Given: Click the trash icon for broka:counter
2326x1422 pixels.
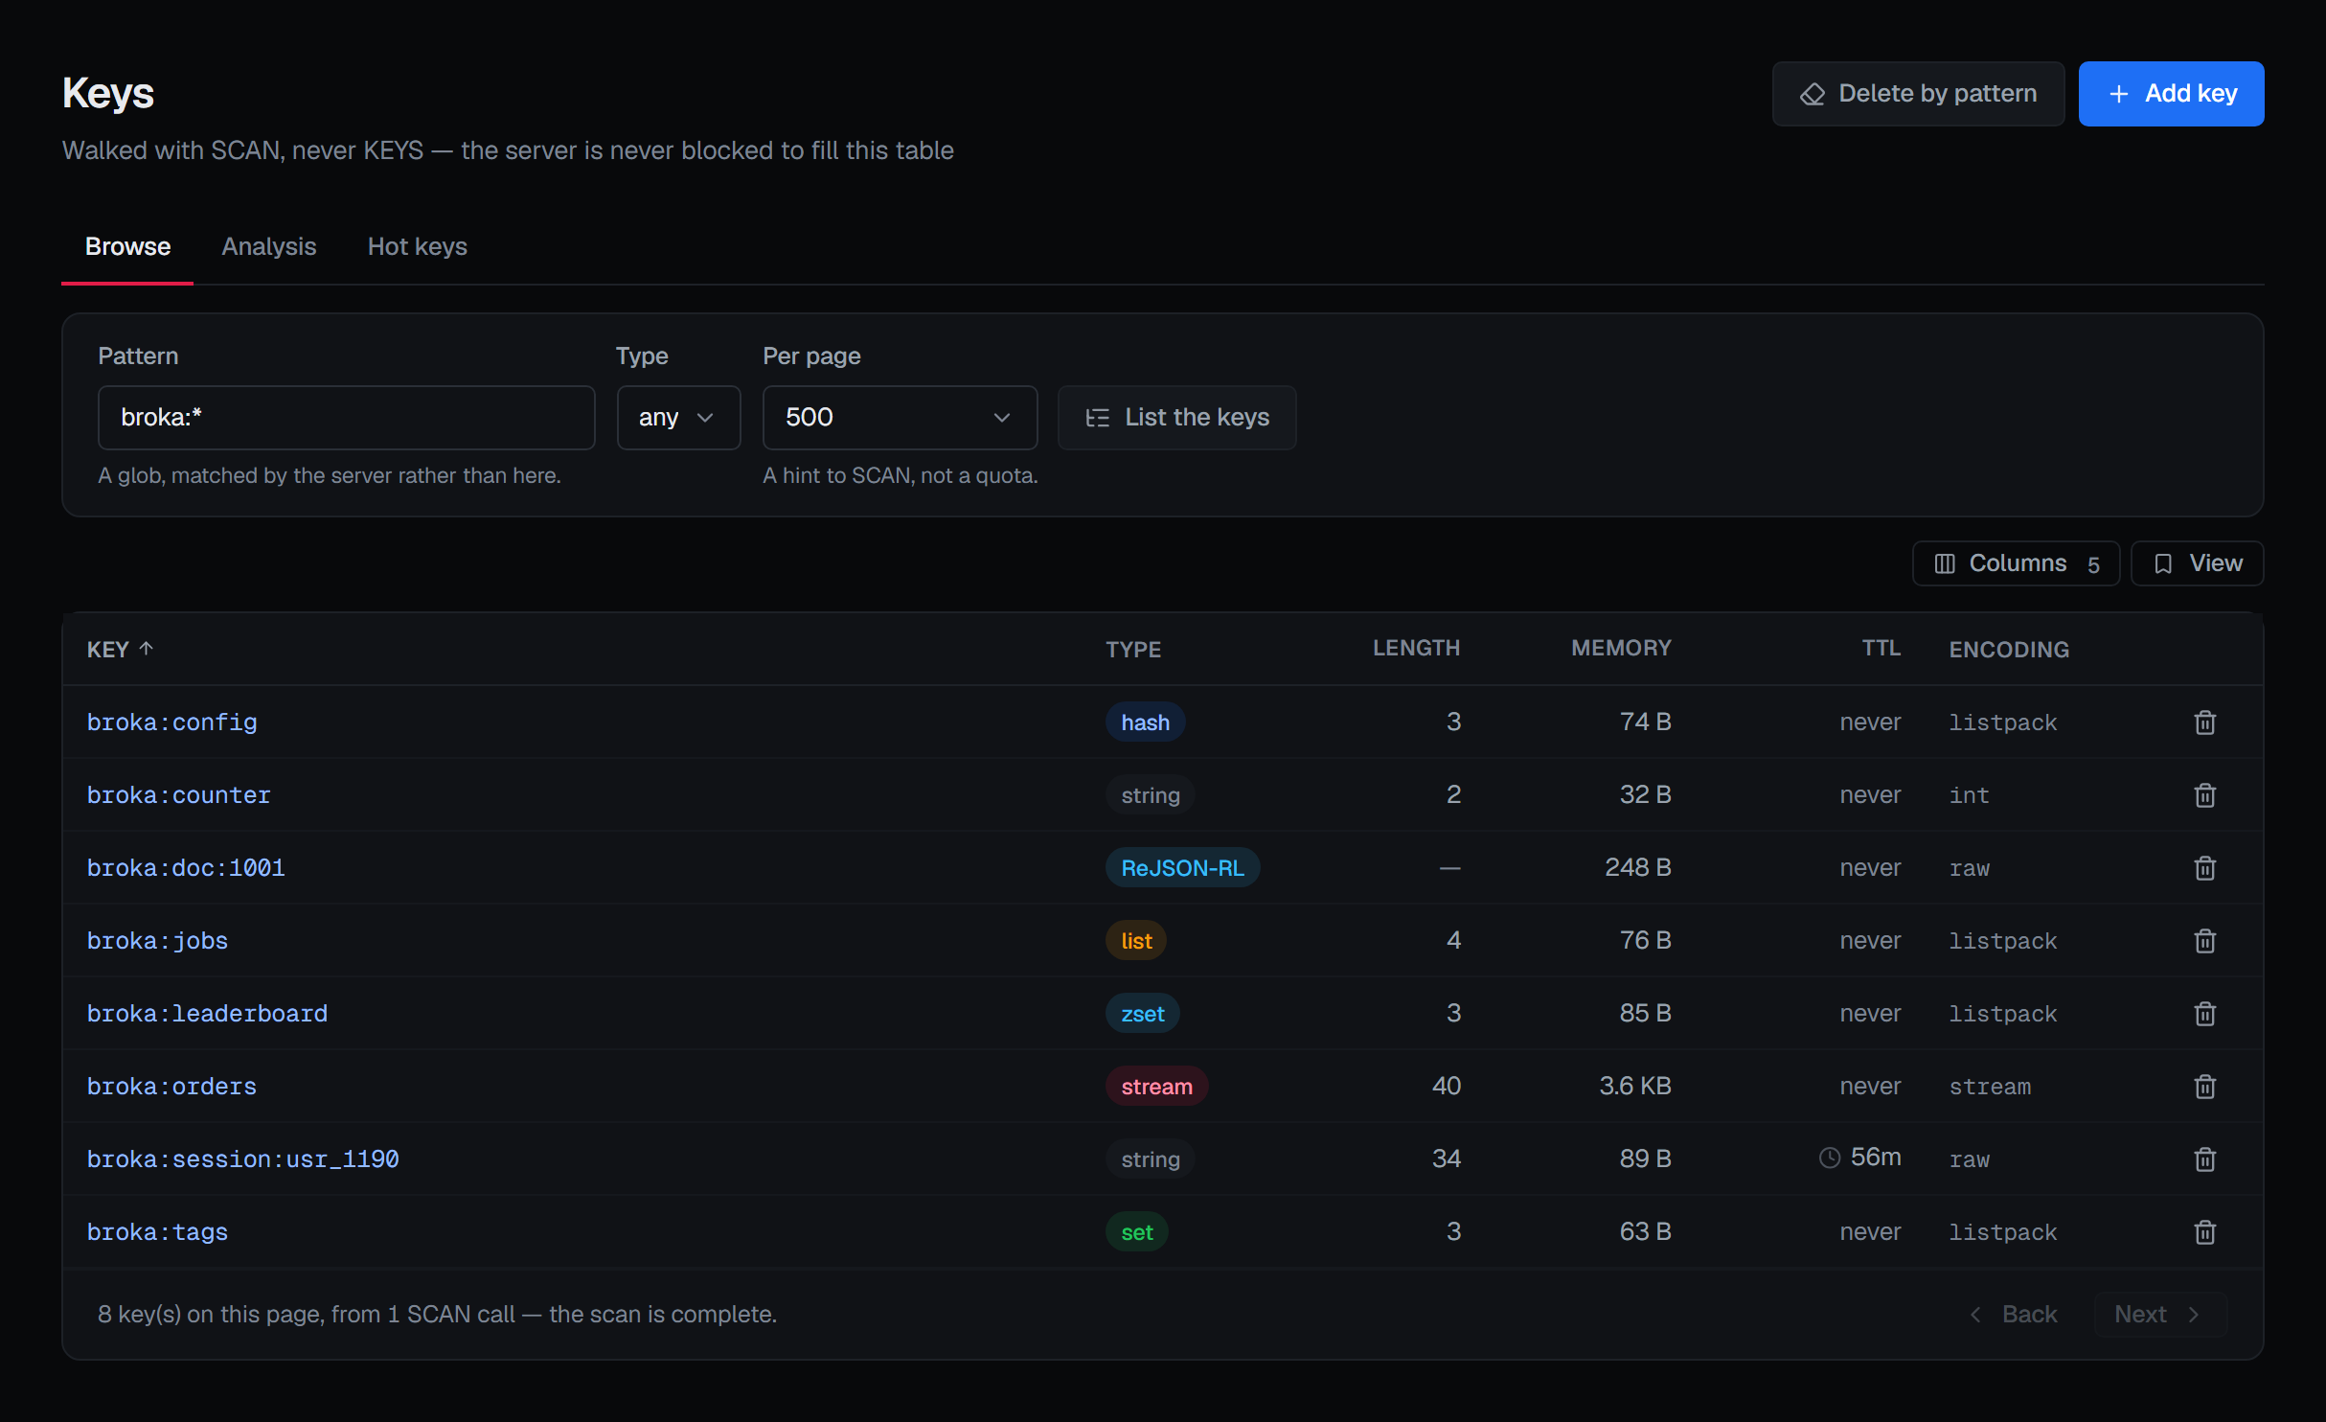Looking at the screenshot, I should (2204, 794).
